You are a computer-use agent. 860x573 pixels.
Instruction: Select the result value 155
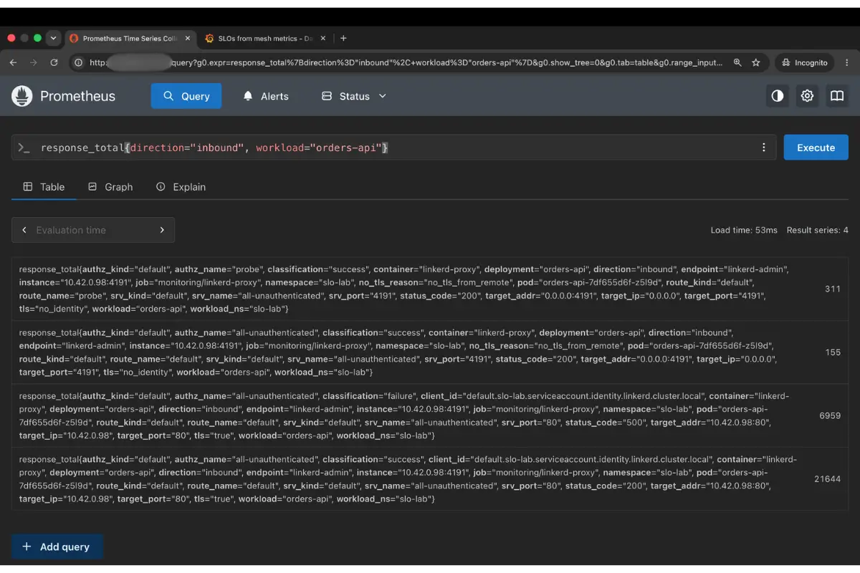832,352
